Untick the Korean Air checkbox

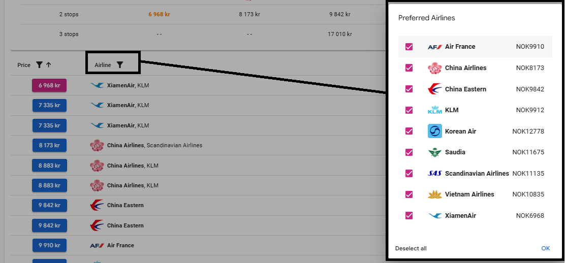click(x=409, y=131)
